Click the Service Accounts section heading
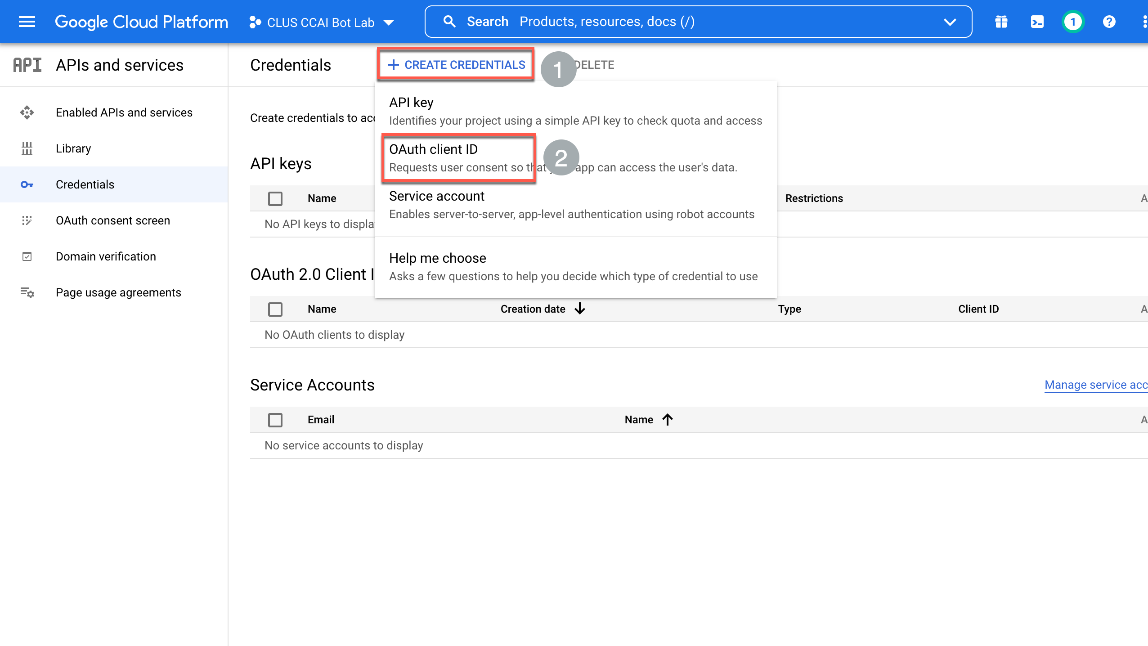 312,385
